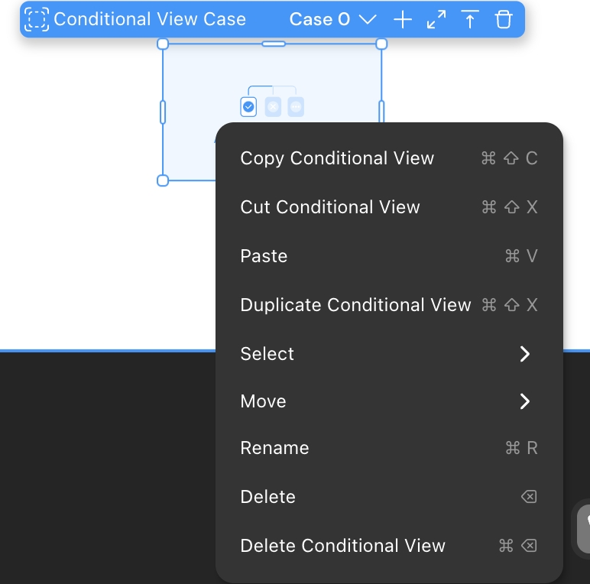
Task: Select the ellipsis case icon
Action: [296, 107]
